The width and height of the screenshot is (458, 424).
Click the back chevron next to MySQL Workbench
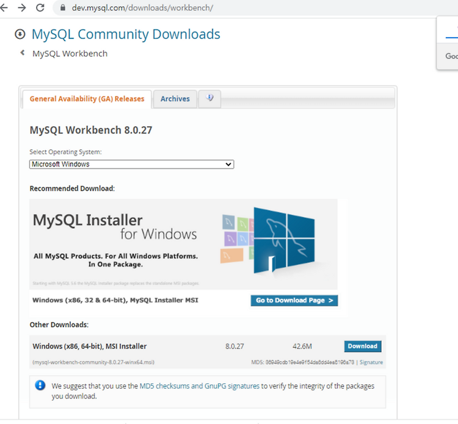(x=22, y=53)
